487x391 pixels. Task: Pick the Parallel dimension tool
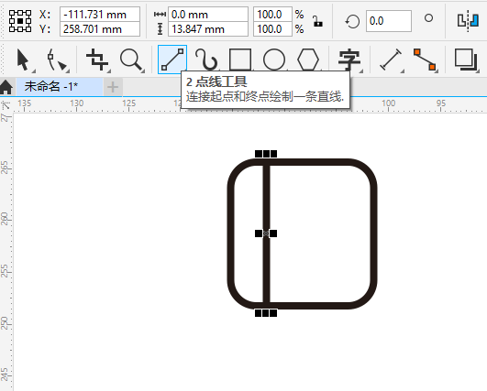click(391, 60)
